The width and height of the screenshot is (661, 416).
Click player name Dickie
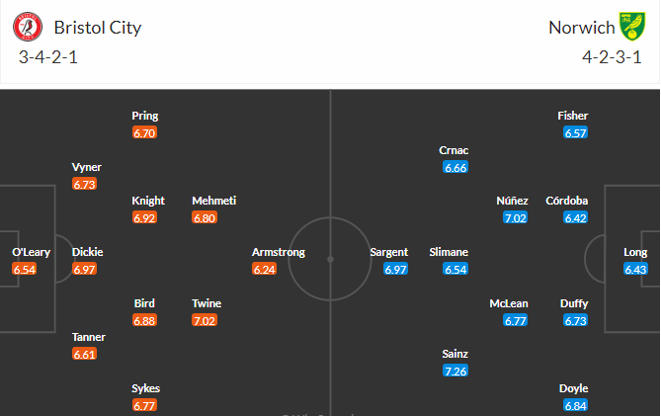(87, 252)
